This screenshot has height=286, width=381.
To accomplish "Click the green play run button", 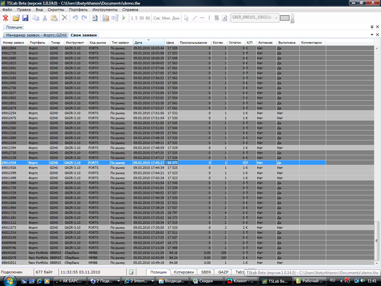I will click(x=124, y=18).
